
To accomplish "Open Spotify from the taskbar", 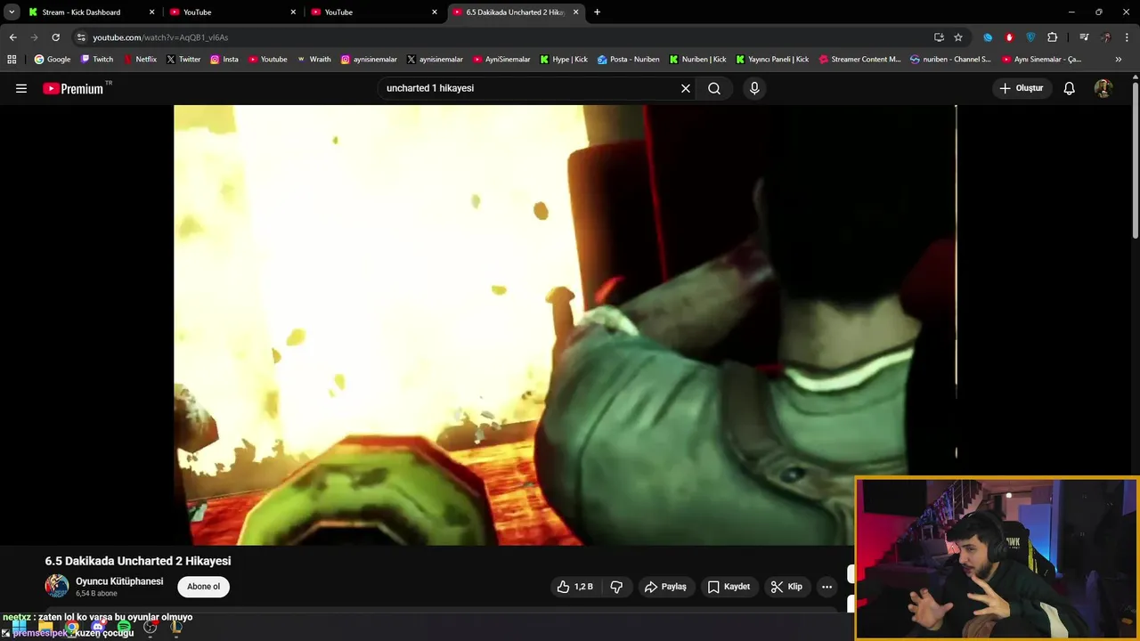I will [x=124, y=628].
